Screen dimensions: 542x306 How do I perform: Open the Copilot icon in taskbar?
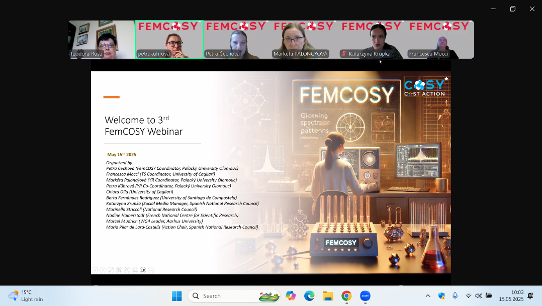[x=291, y=296]
